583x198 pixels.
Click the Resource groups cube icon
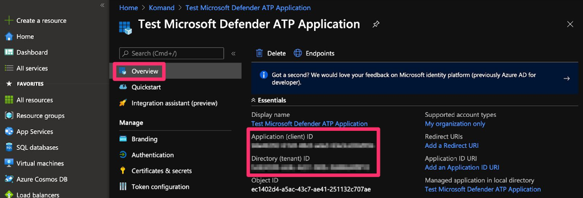click(x=9, y=116)
